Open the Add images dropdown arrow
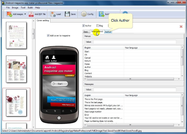 tap(25, 14)
